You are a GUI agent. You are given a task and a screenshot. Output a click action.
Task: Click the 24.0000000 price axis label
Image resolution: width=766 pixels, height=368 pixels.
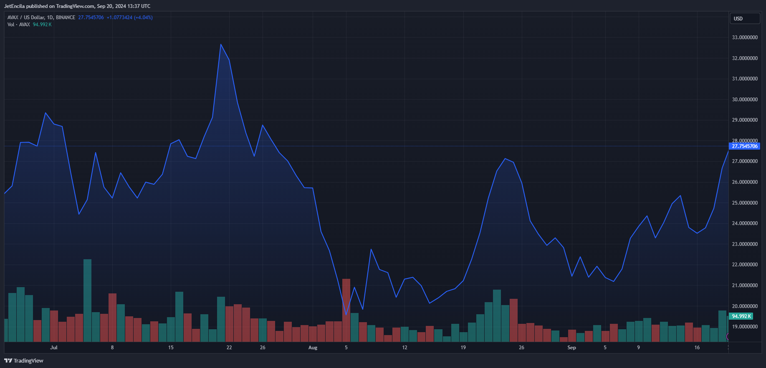click(745, 223)
